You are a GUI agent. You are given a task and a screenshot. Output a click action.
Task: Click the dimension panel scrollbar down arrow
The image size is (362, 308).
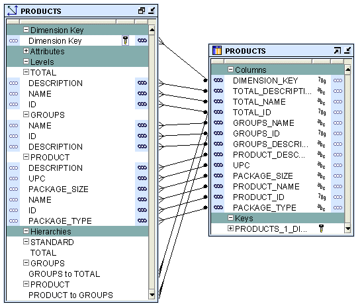[152, 295]
